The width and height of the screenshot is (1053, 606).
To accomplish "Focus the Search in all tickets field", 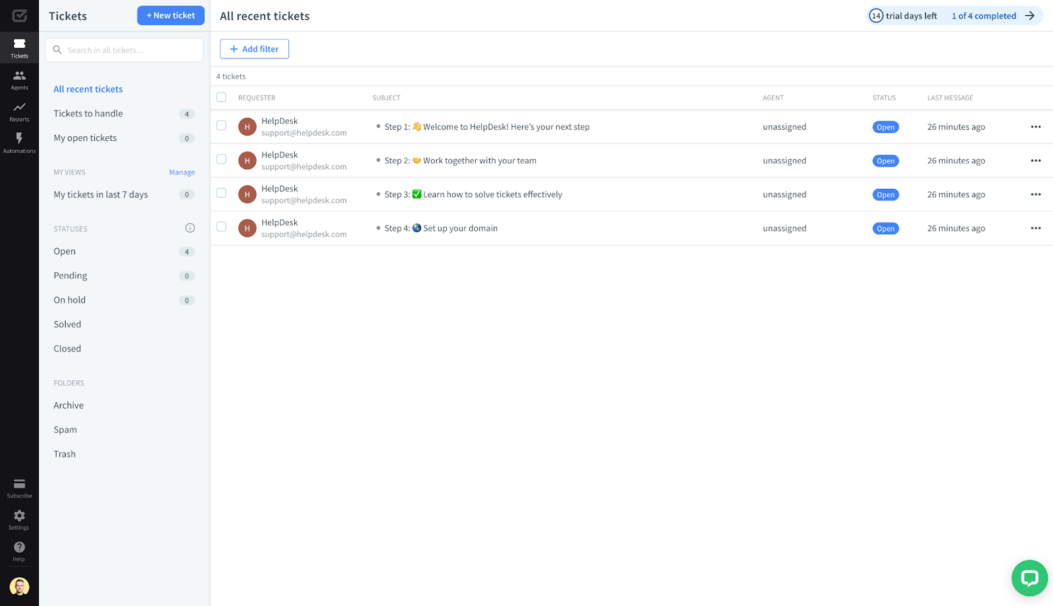I will tap(124, 50).
